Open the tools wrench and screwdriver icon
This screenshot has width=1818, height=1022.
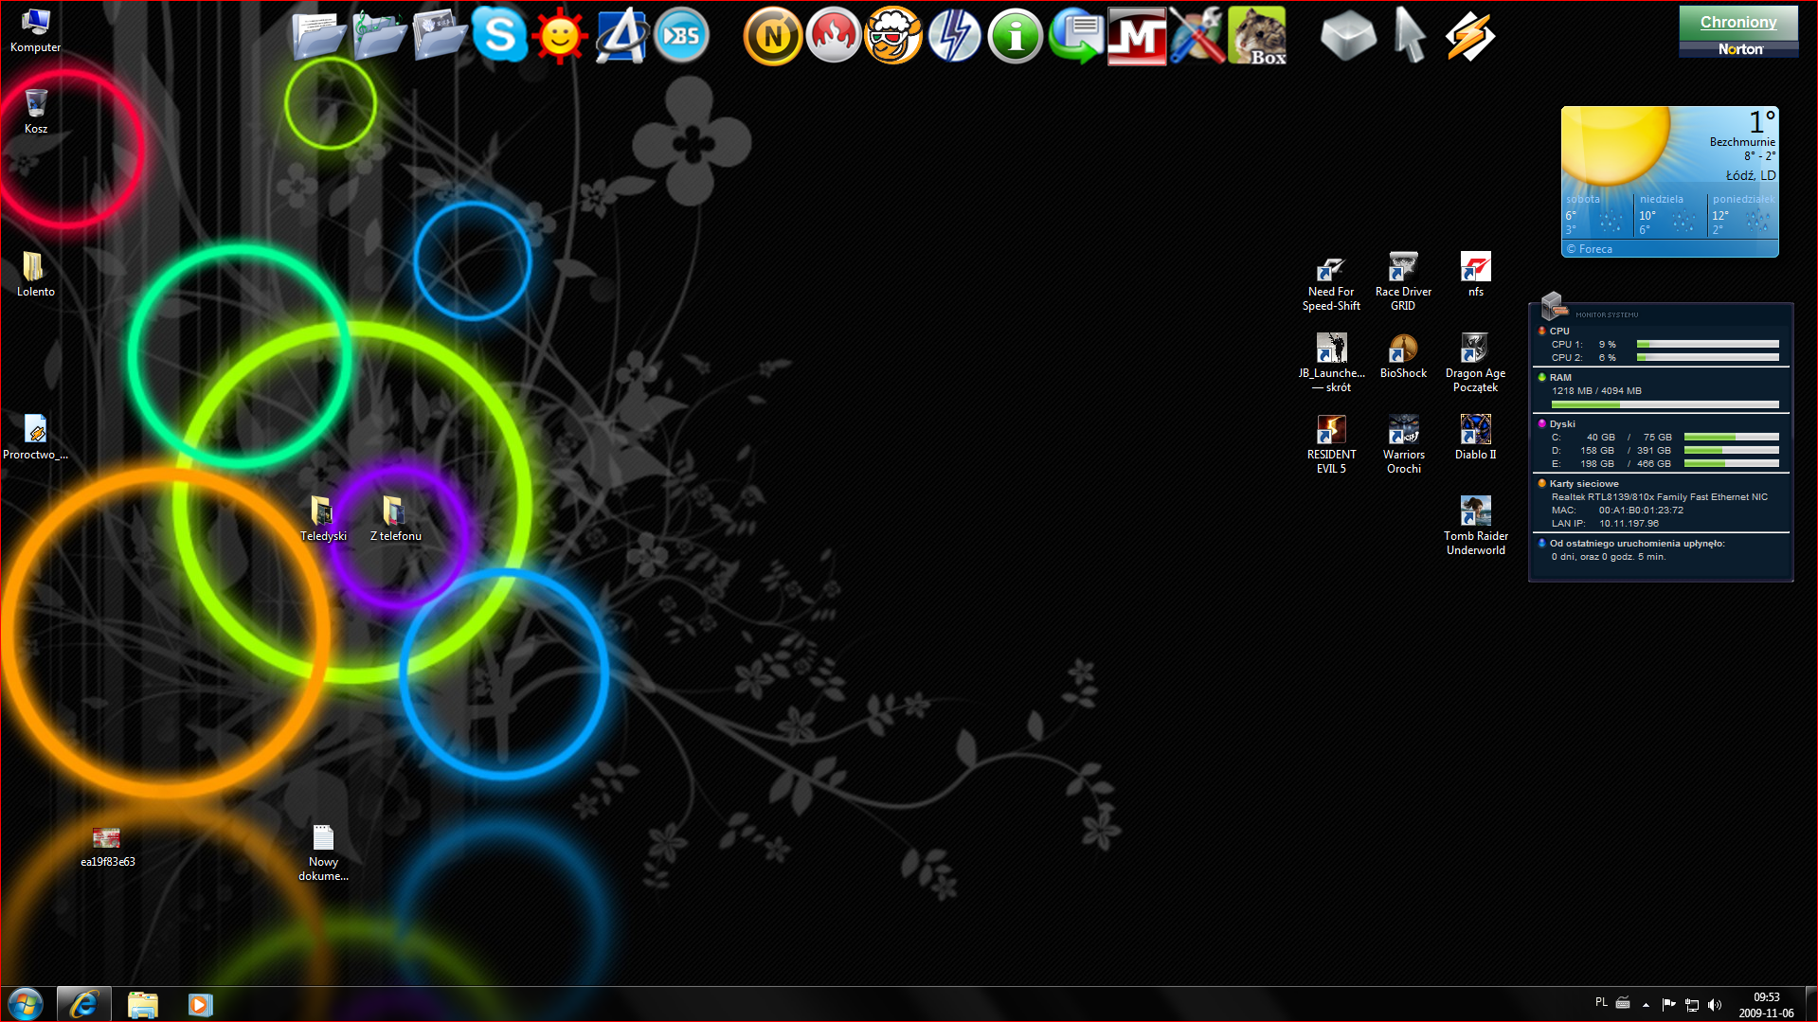click(x=1197, y=36)
